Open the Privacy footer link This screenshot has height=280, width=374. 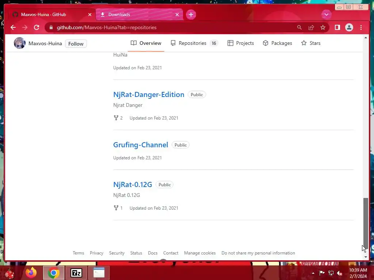96,253
